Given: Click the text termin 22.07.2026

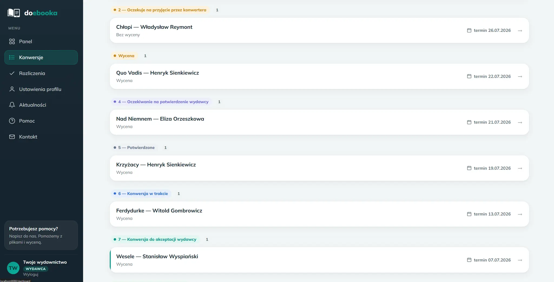Looking at the screenshot, I should (492, 76).
